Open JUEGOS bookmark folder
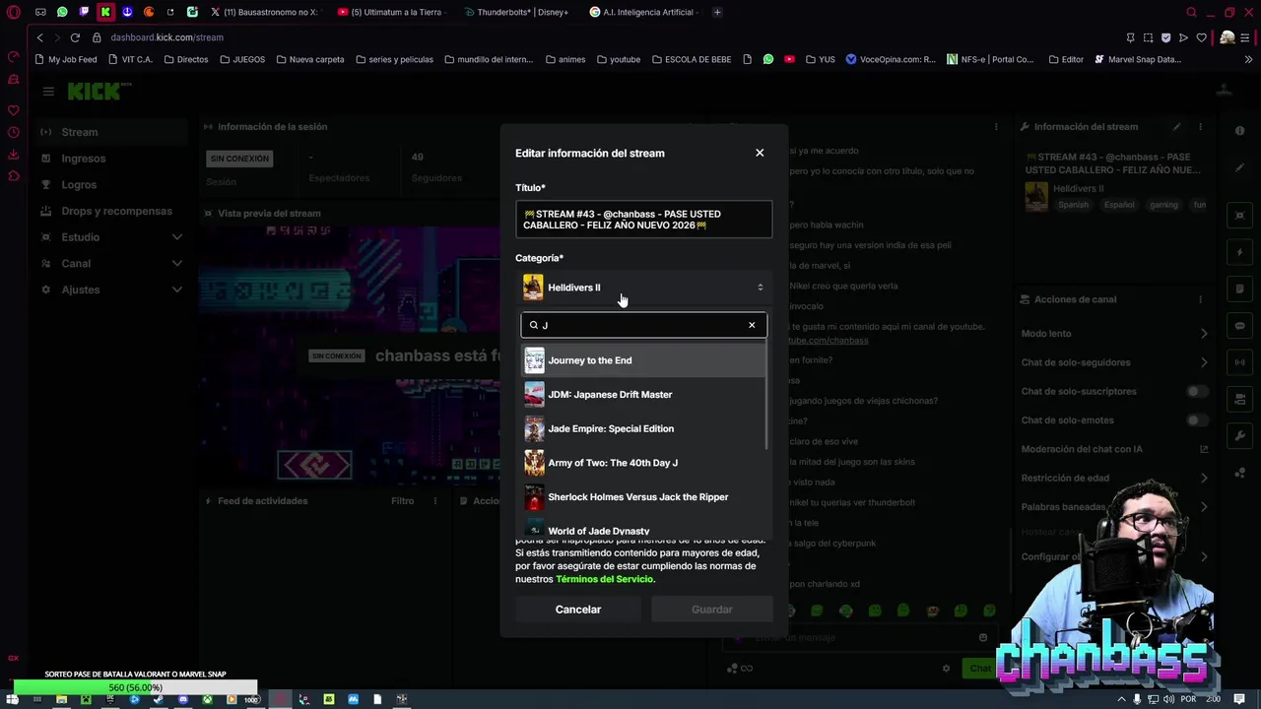The width and height of the screenshot is (1261, 709). pos(242,59)
